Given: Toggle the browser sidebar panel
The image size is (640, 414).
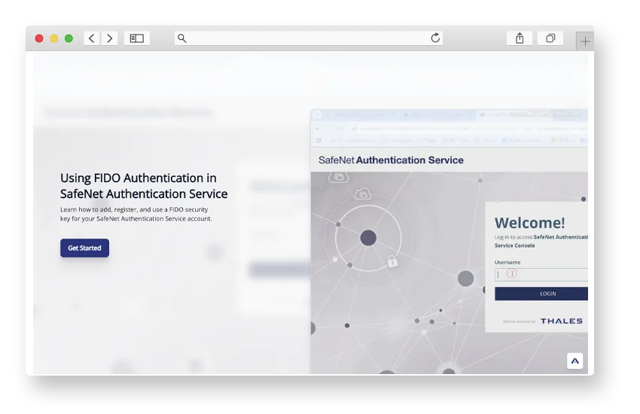Looking at the screenshot, I should click(136, 38).
